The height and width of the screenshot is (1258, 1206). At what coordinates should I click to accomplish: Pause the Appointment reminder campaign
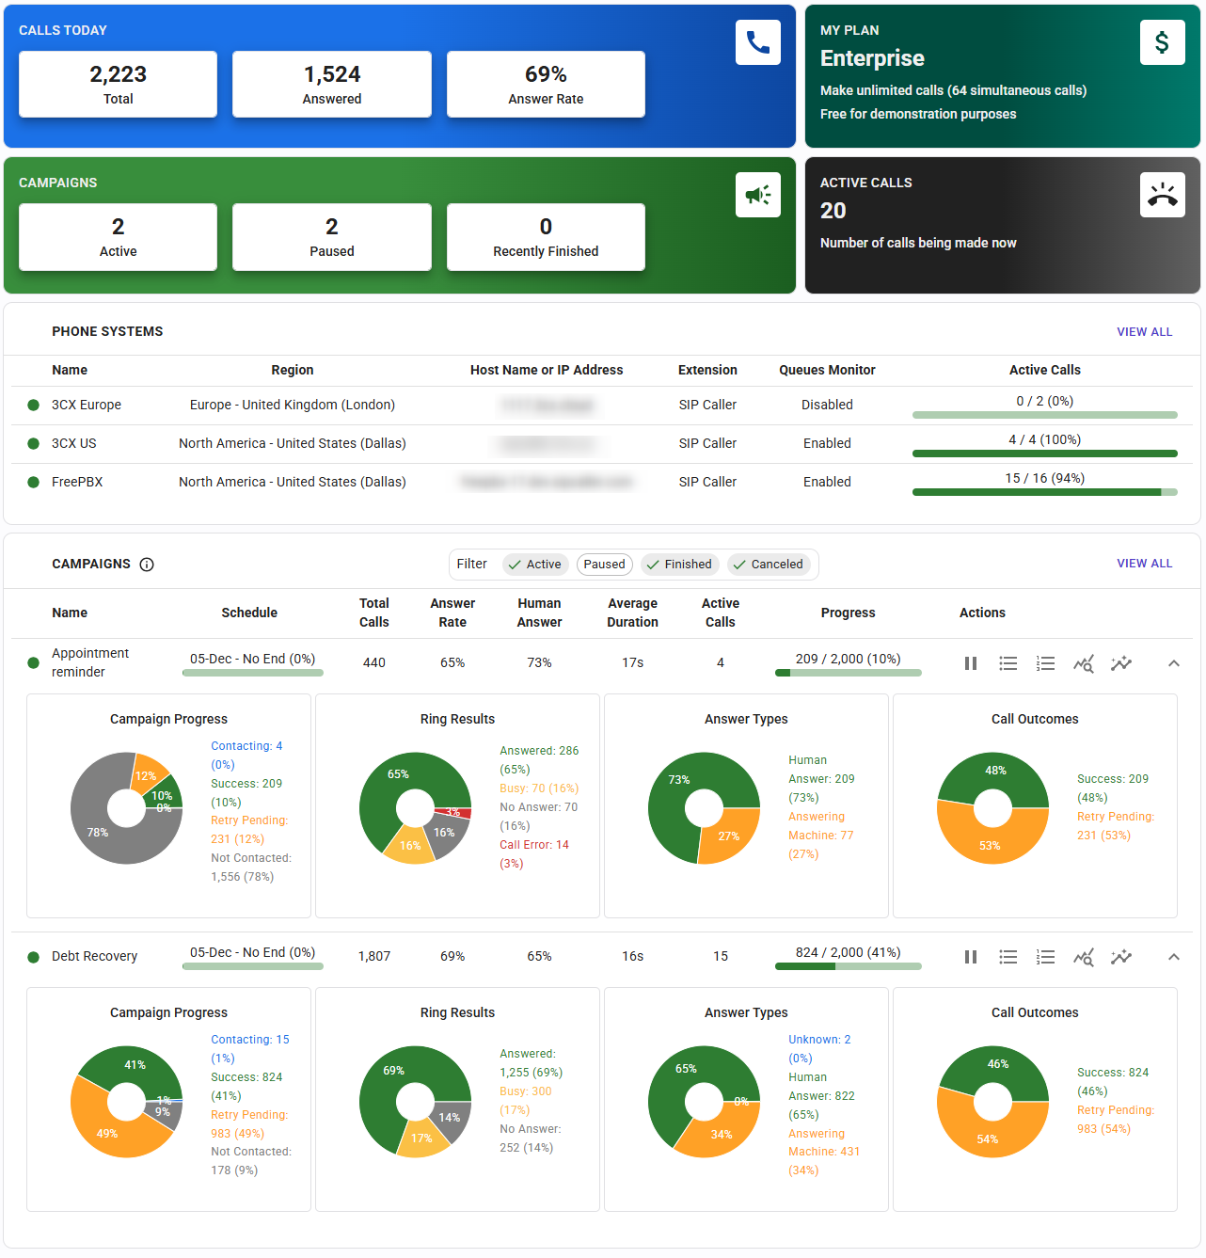click(971, 663)
